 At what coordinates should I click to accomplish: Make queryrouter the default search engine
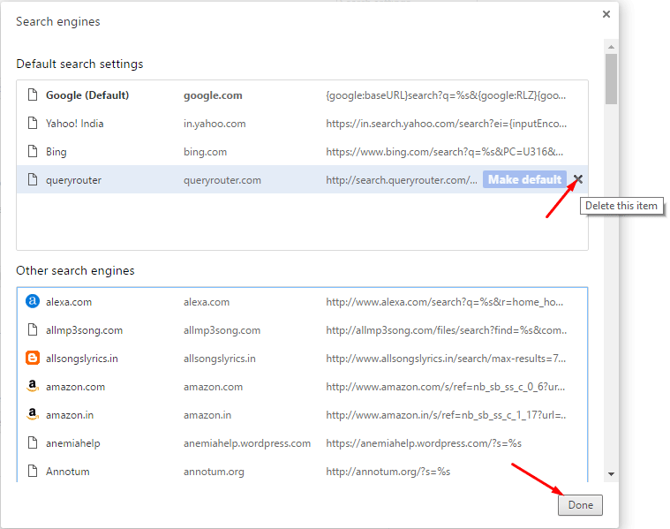pyautogui.click(x=524, y=179)
